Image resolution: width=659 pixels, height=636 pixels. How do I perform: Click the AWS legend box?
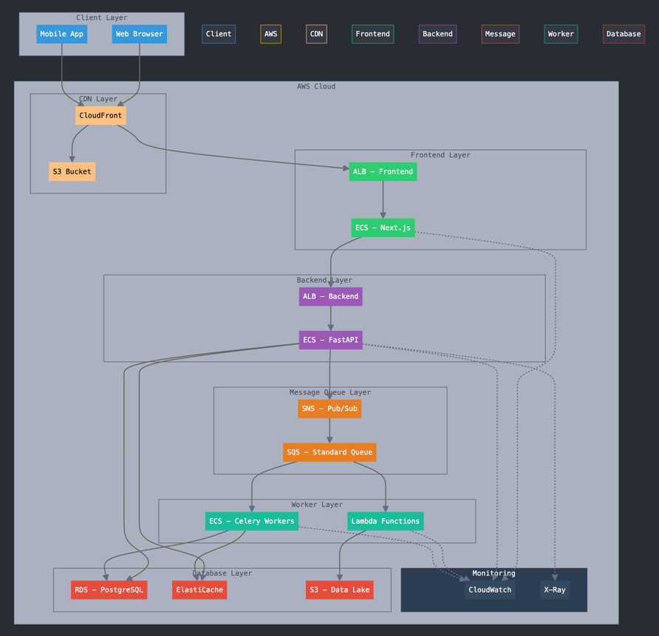tap(270, 34)
